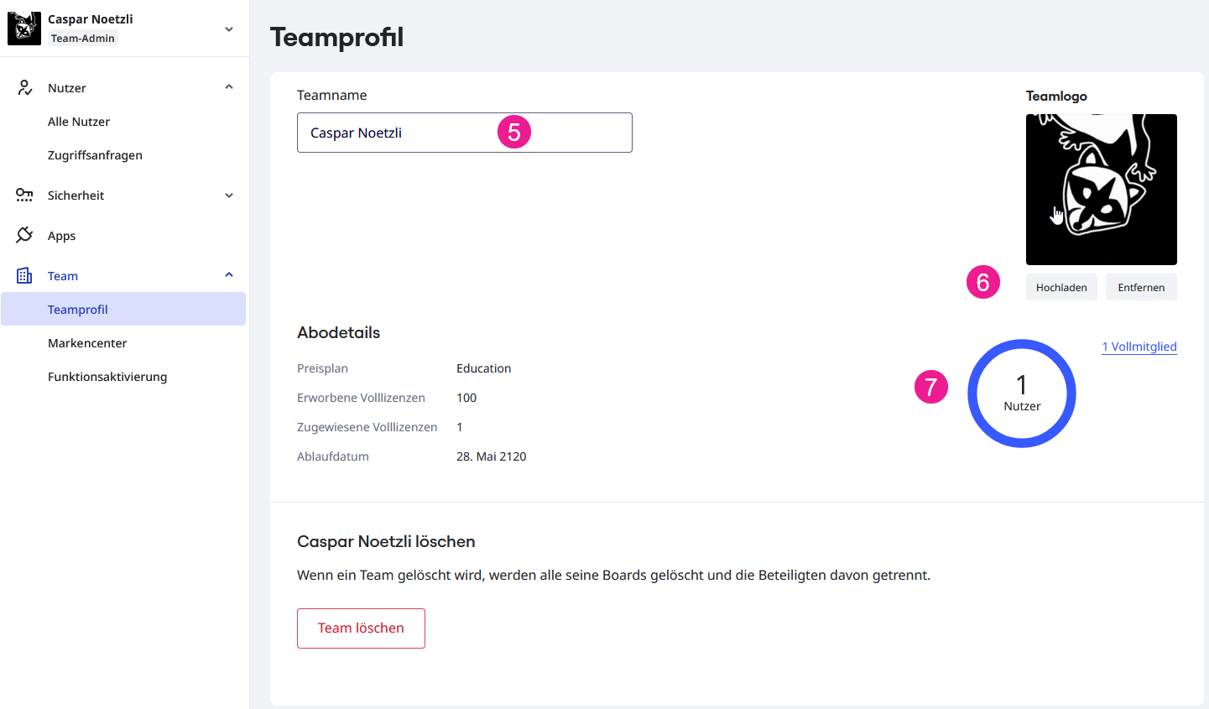
Task: Click the Nutzer person icon in sidebar
Action: [25, 88]
